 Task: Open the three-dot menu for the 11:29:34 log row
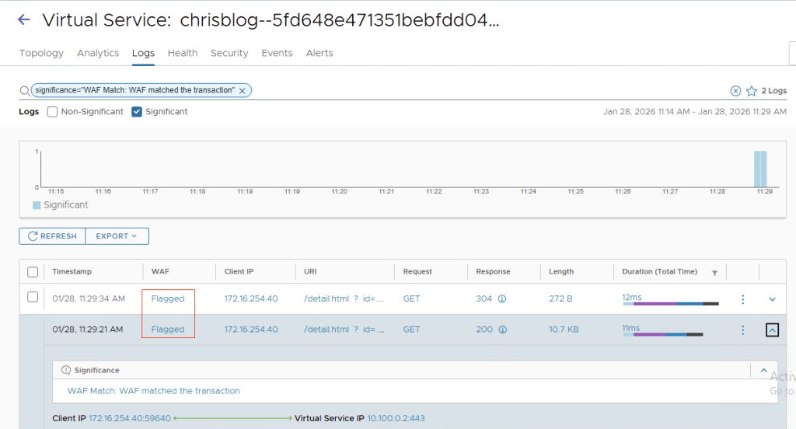coord(743,298)
